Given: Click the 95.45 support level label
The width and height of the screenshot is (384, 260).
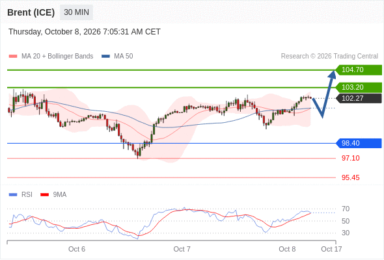Looking at the screenshot, I should [x=351, y=177].
